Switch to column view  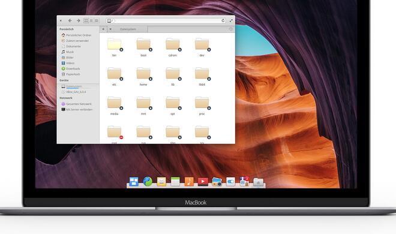coord(97,20)
